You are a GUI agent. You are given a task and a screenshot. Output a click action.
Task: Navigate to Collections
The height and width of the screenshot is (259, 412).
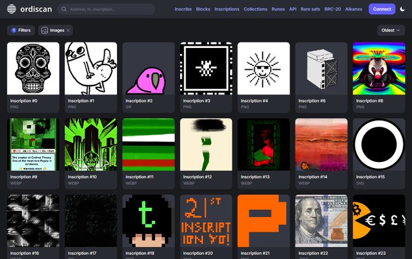(x=256, y=9)
